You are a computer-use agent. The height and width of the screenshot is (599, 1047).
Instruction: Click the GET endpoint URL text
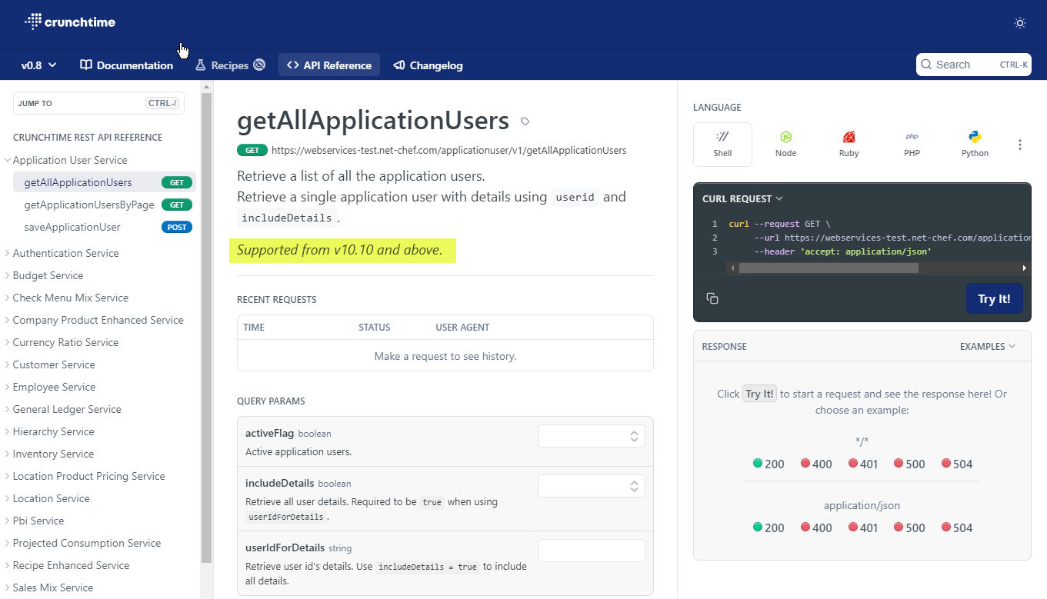pos(449,151)
